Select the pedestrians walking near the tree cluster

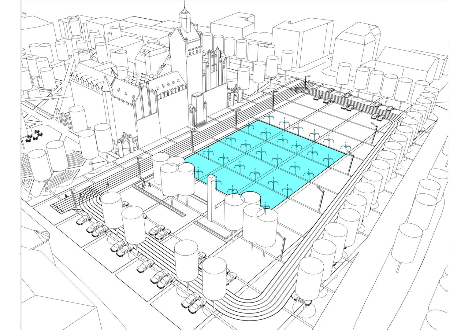pyautogui.click(x=146, y=184)
